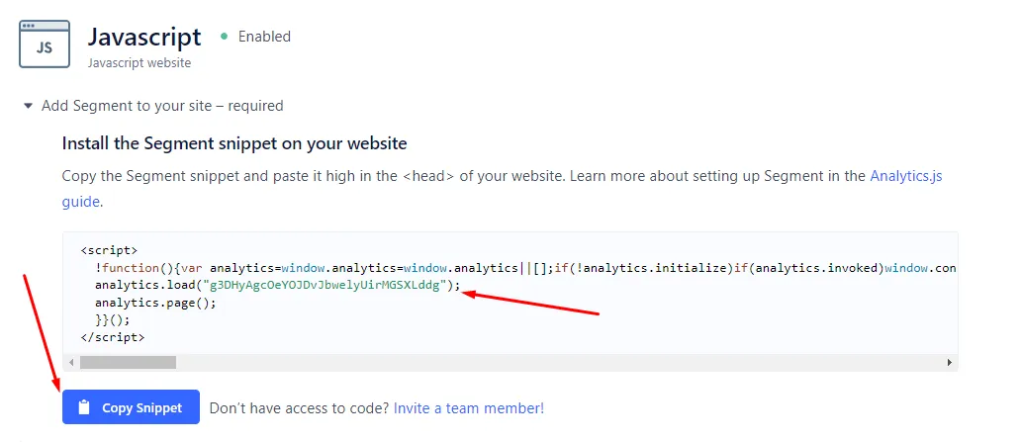Click the }}(); code line

[x=113, y=319]
